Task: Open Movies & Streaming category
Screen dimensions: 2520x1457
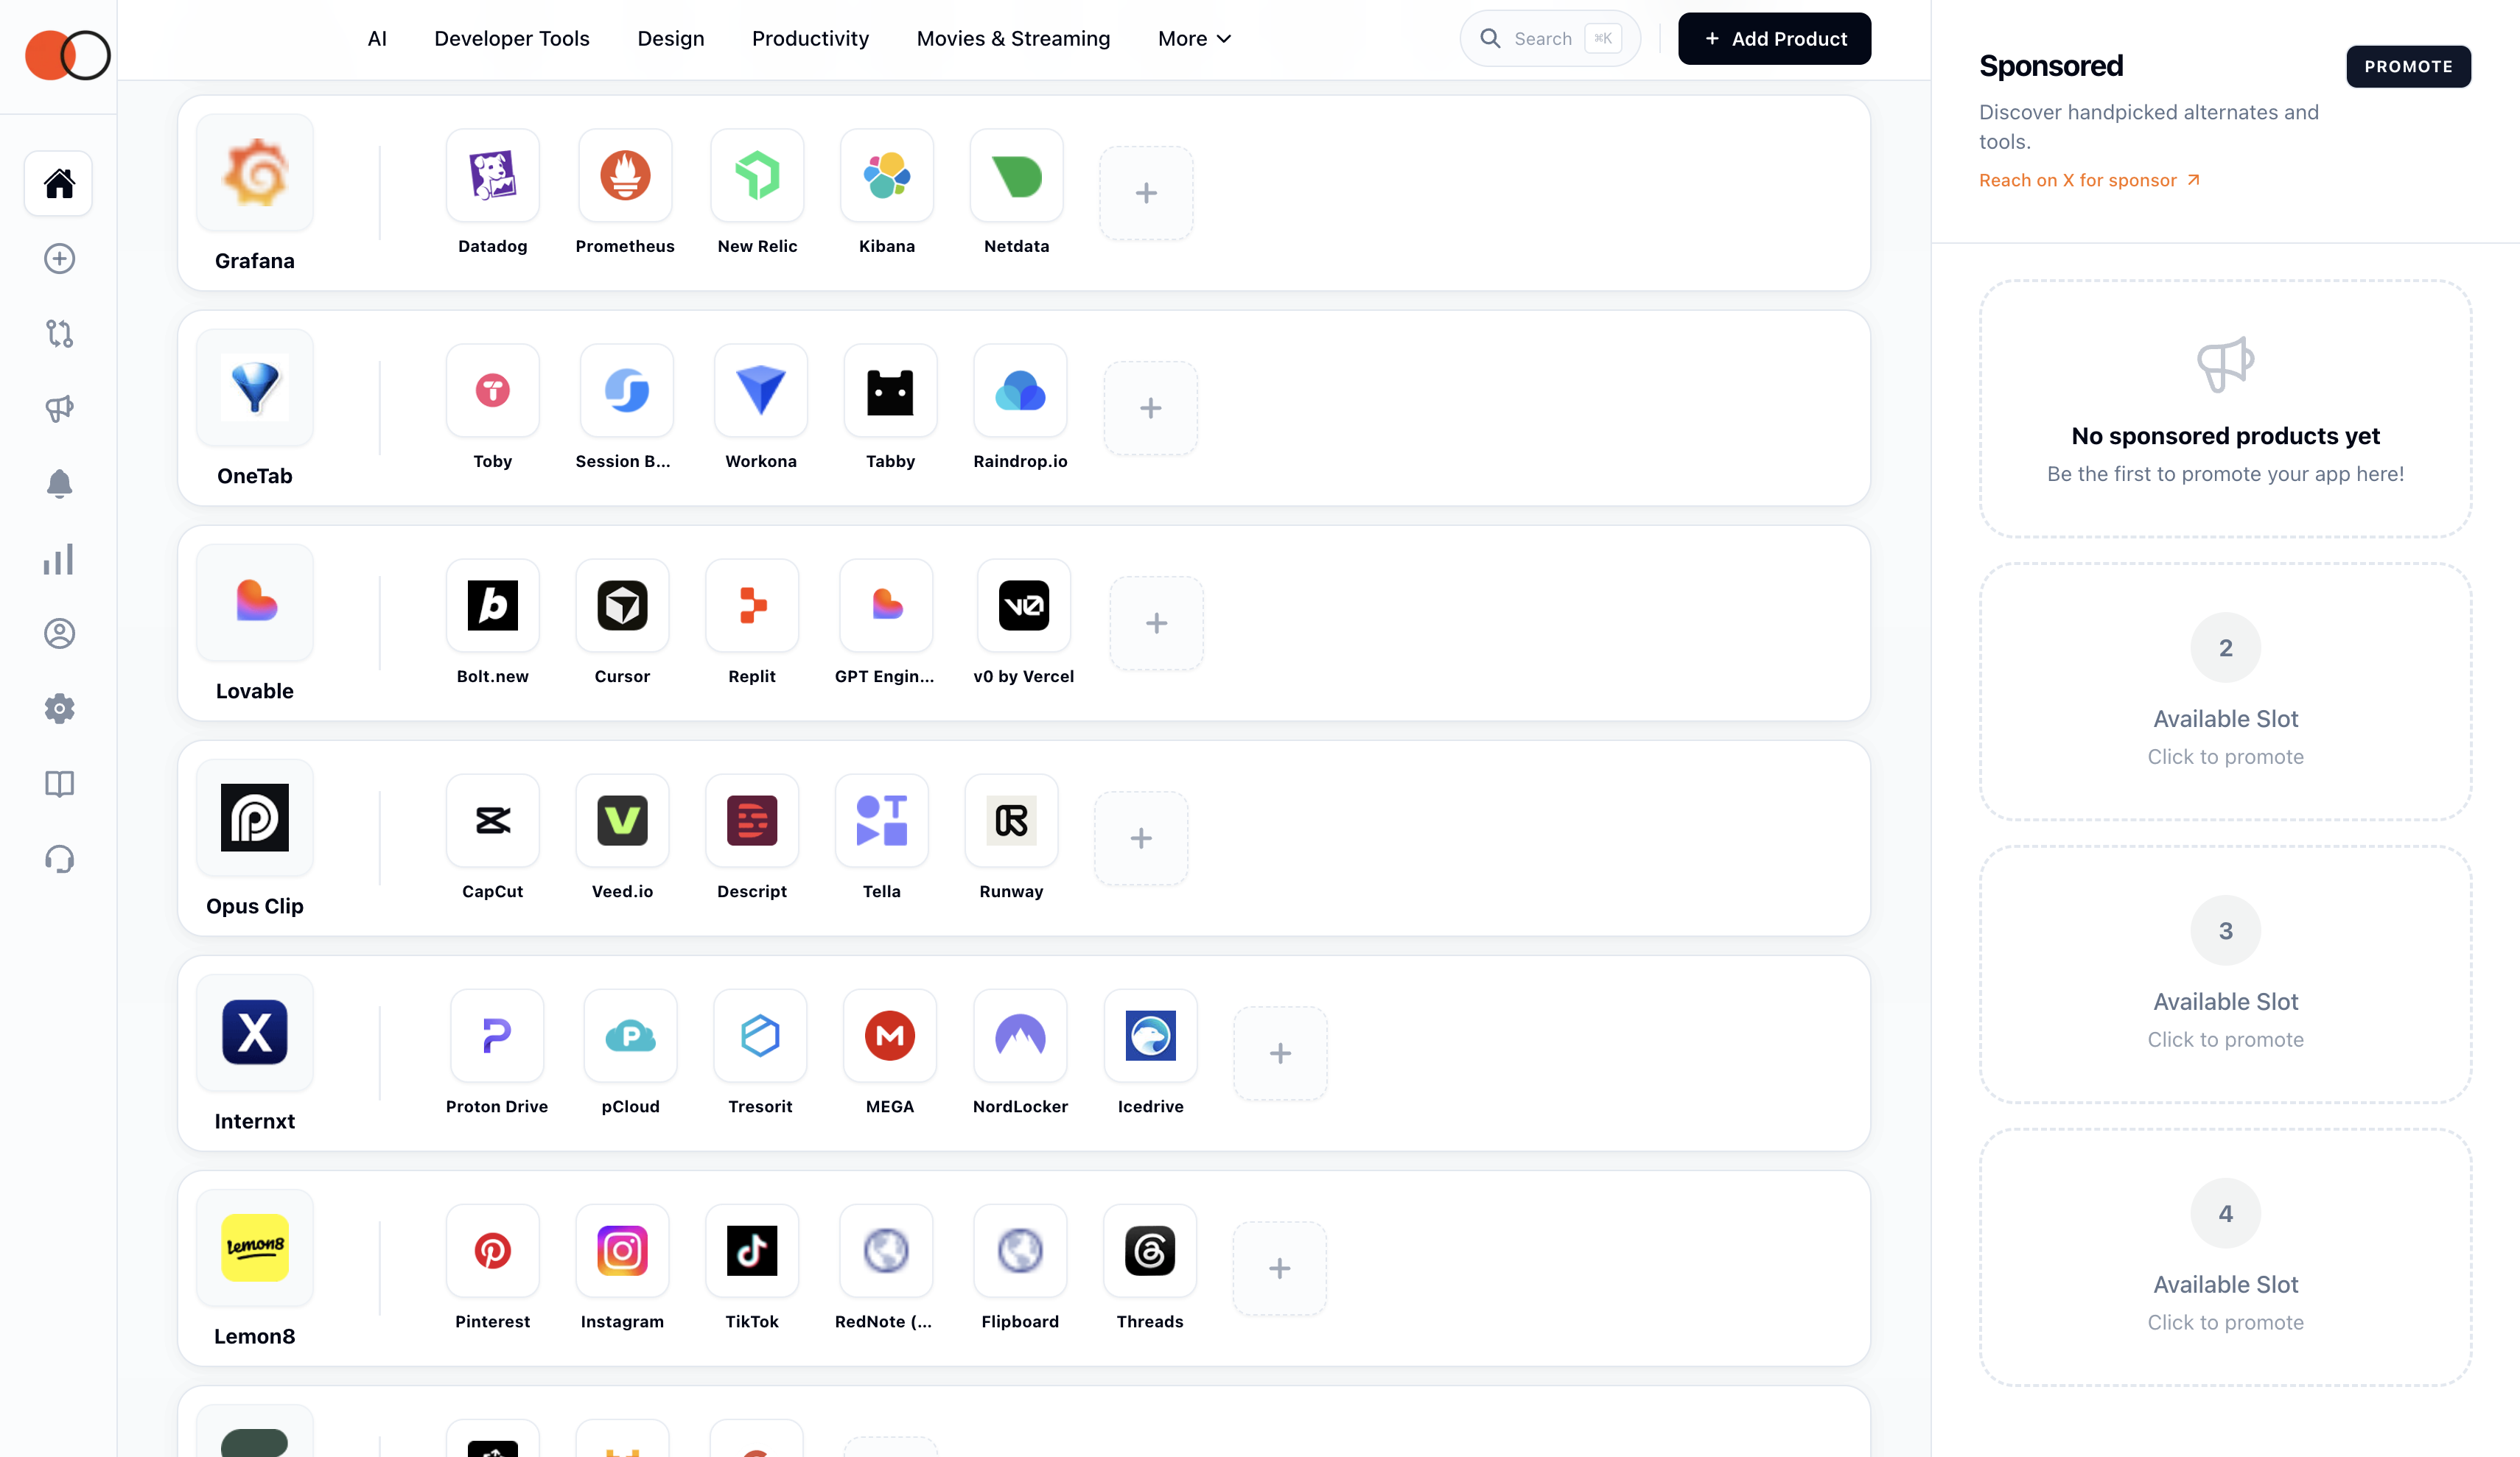Action: (x=1013, y=39)
